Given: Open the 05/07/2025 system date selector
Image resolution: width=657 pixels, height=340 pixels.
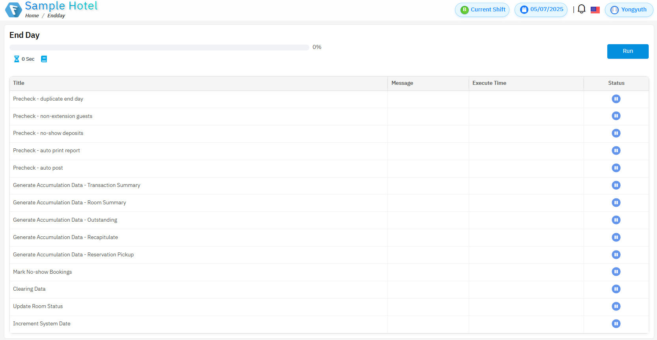Looking at the screenshot, I should tap(541, 9).
